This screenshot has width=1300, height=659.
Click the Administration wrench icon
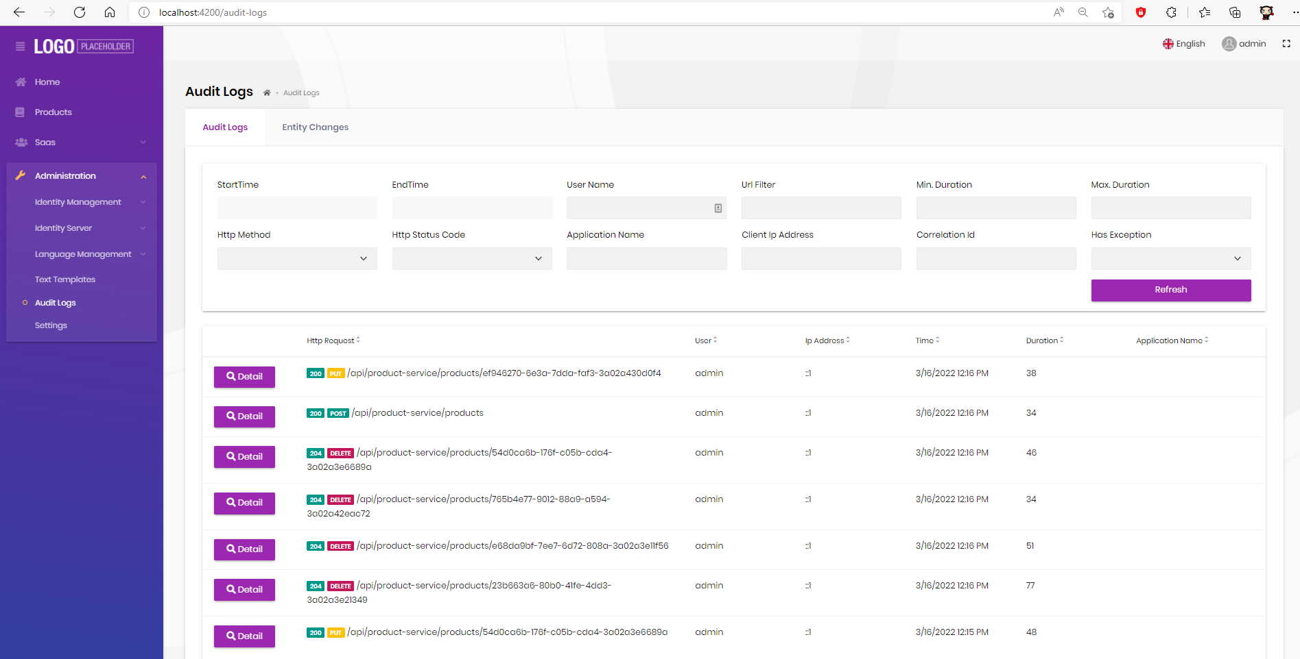point(21,175)
